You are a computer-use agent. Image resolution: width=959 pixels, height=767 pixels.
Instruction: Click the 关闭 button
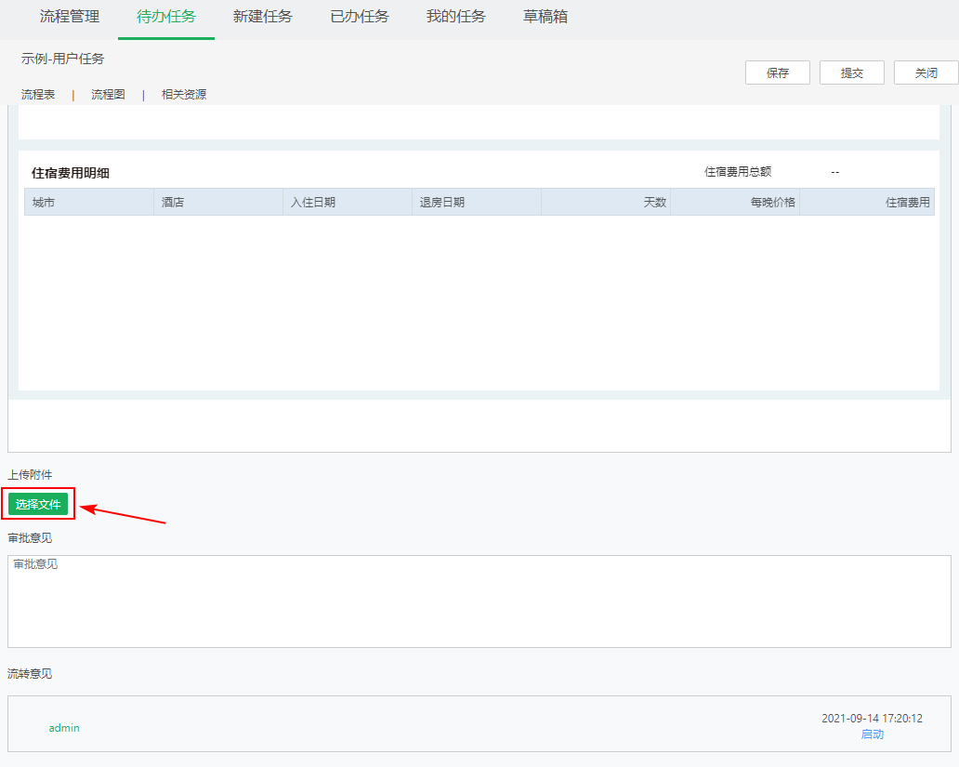point(926,73)
